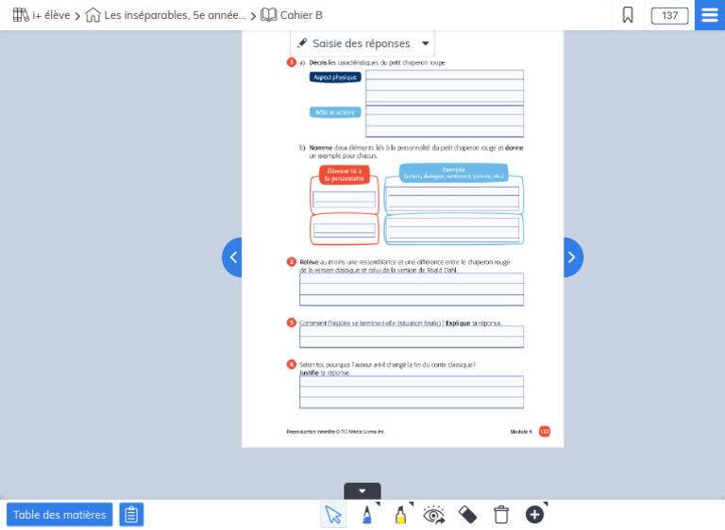725x530 pixels.
Task: Go to the previous page arrow
Action: (232, 257)
